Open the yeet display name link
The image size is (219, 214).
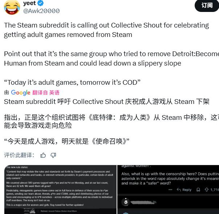[x=29, y=3]
